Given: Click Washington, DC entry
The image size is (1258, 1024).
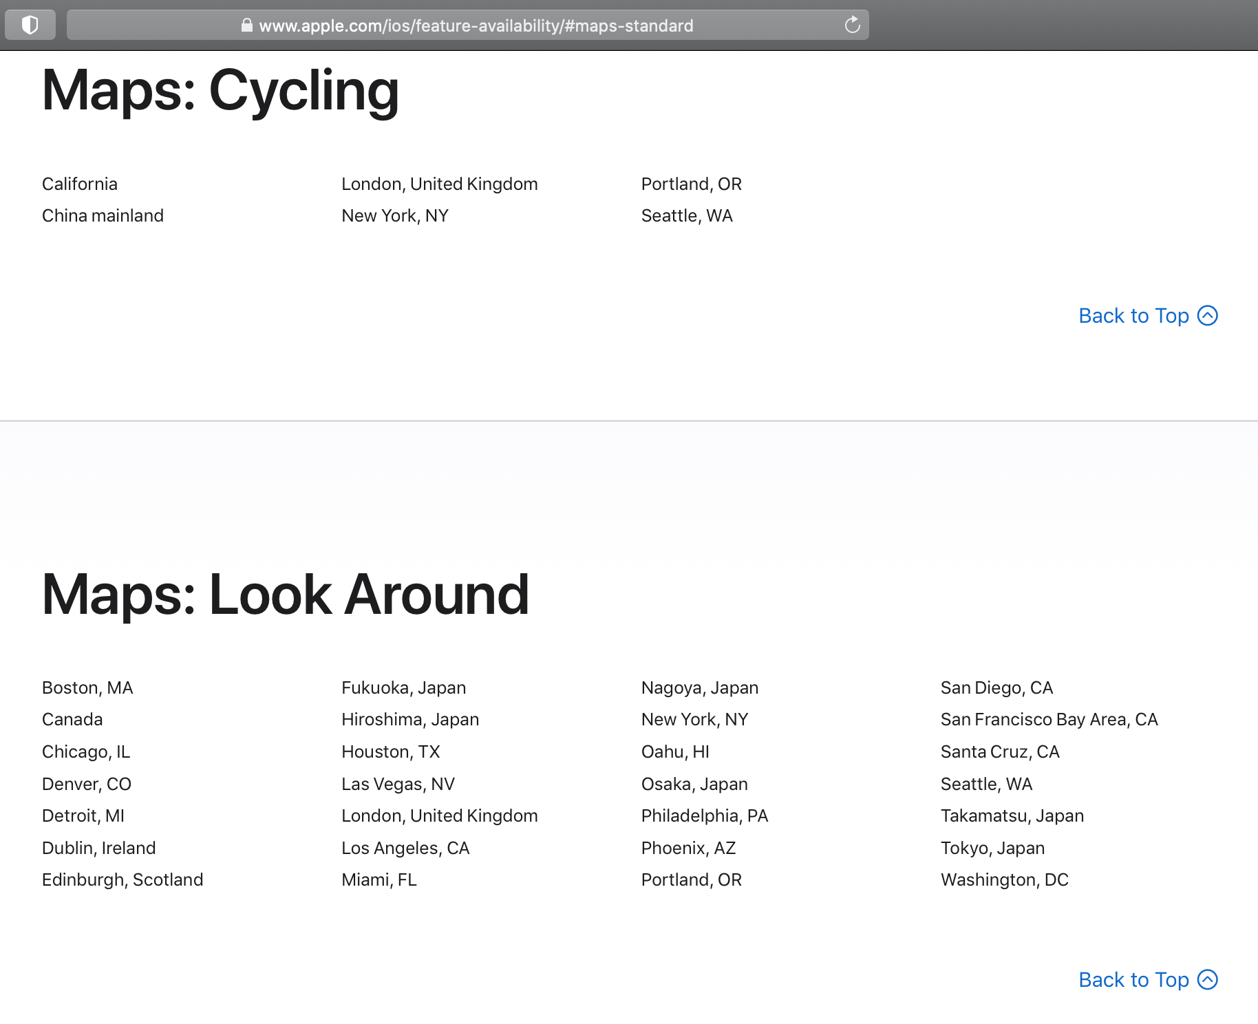Looking at the screenshot, I should [x=1005, y=880].
